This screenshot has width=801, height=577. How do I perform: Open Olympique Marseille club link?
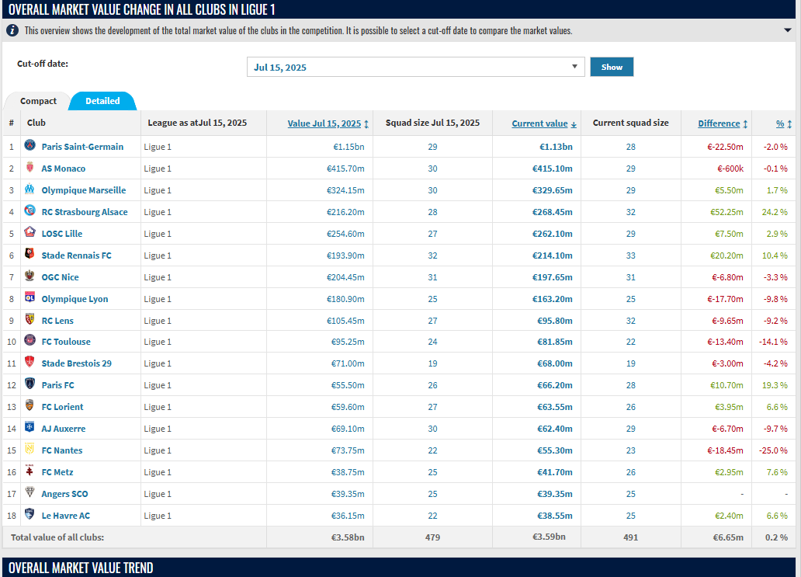[x=83, y=190]
